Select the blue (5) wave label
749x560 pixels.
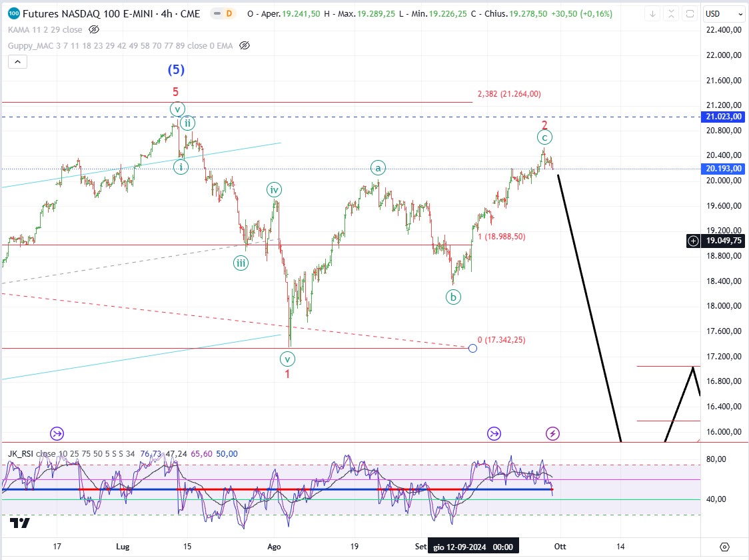tap(176, 70)
